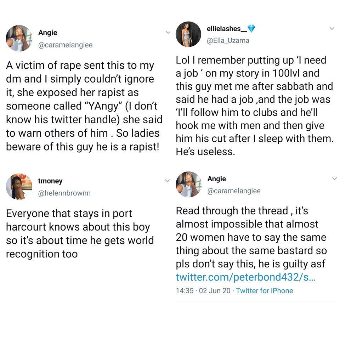Visit the @helennbrownn handle
This screenshot has height=340, width=340.
(64, 193)
